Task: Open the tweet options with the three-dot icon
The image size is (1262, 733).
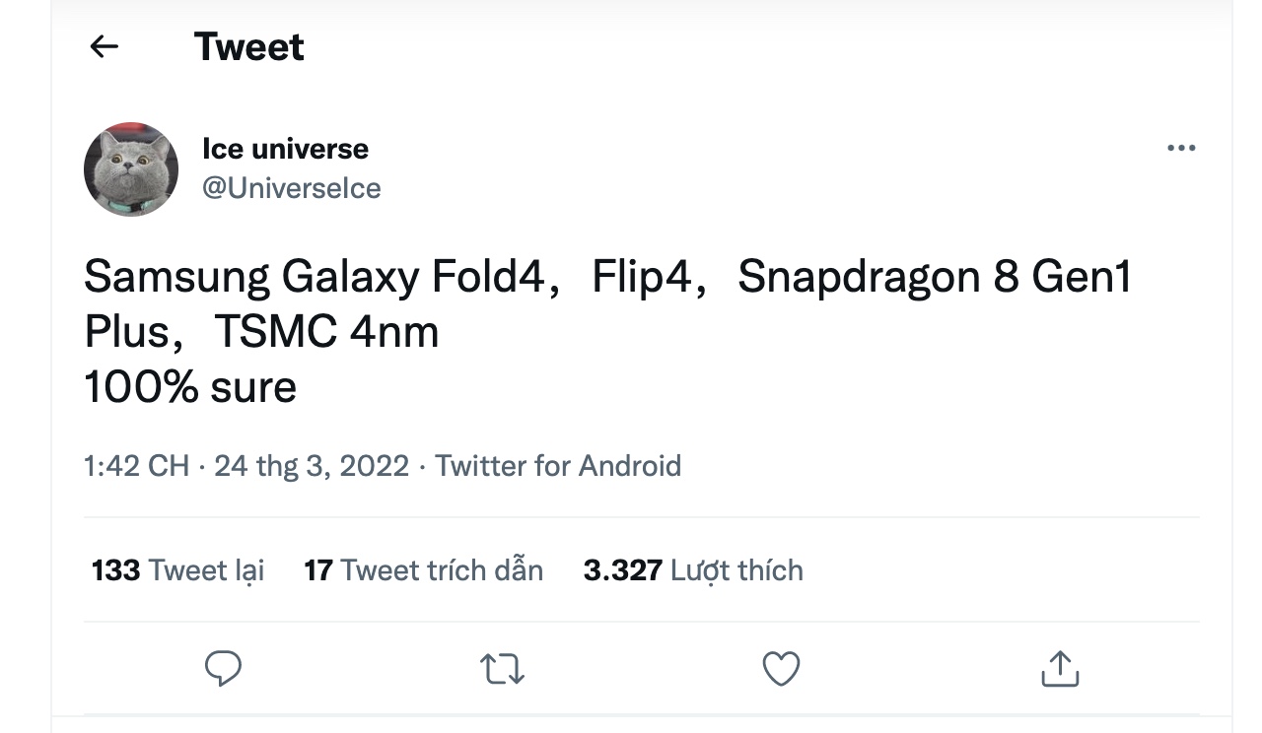Action: tap(1179, 147)
